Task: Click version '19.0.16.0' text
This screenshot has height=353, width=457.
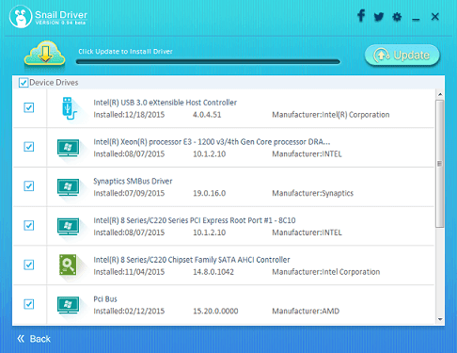Action: click(x=209, y=193)
